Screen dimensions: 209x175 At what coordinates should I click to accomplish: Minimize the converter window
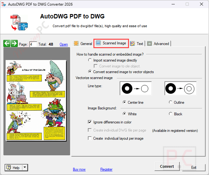[173, 4]
